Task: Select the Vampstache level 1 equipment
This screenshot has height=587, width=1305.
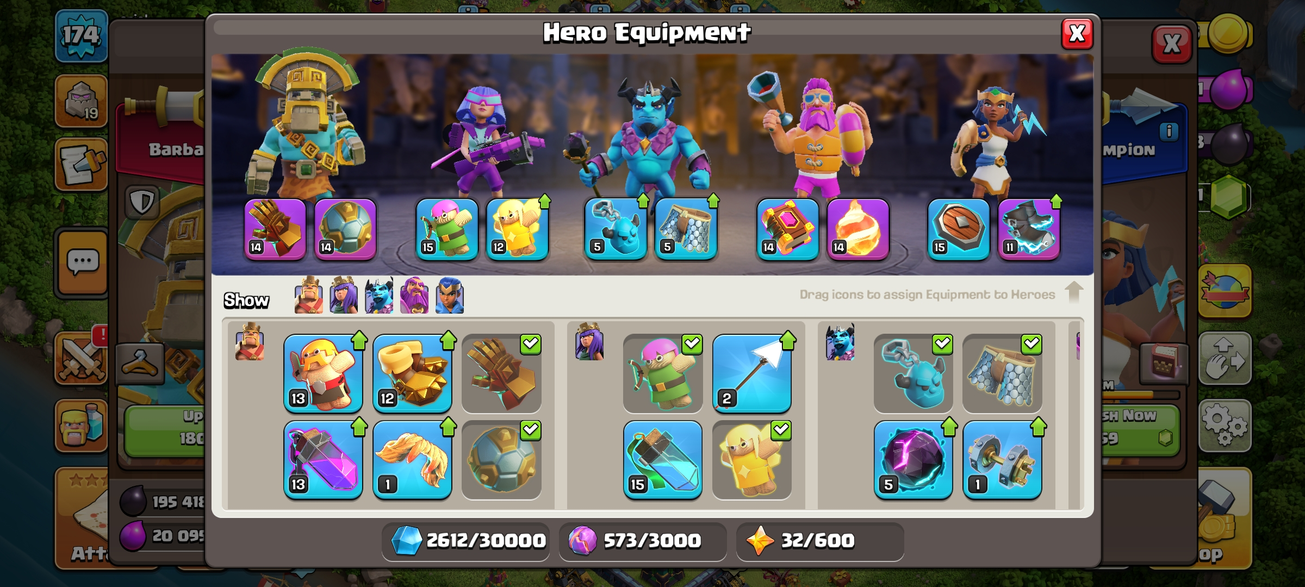Action: pyautogui.click(x=412, y=460)
